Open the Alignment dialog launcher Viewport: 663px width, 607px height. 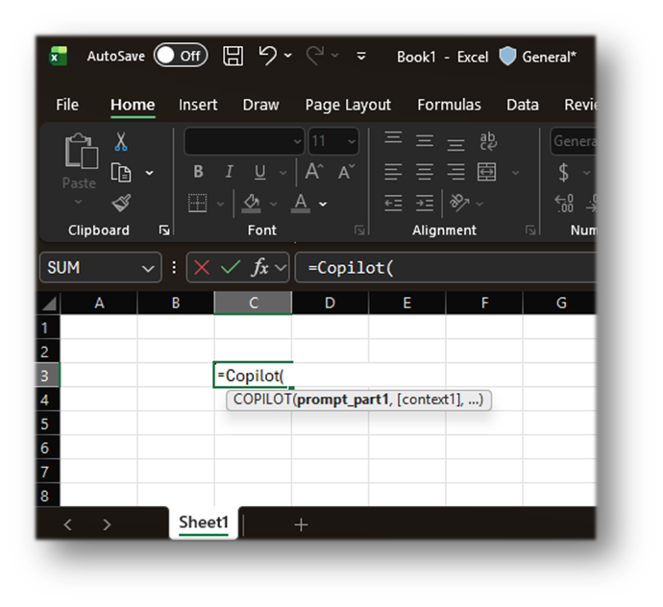530,230
